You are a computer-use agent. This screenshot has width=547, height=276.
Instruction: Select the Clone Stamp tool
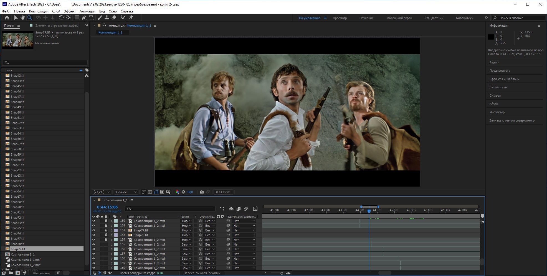[107, 18]
